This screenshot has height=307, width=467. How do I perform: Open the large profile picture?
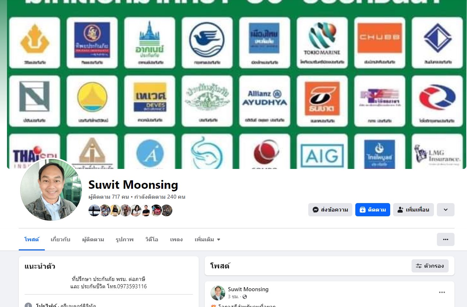coord(51,189)
